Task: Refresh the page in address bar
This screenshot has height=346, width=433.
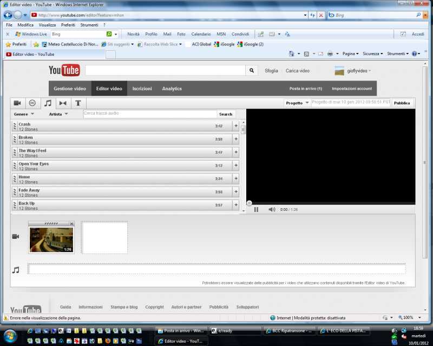Action: pos(313,15)
